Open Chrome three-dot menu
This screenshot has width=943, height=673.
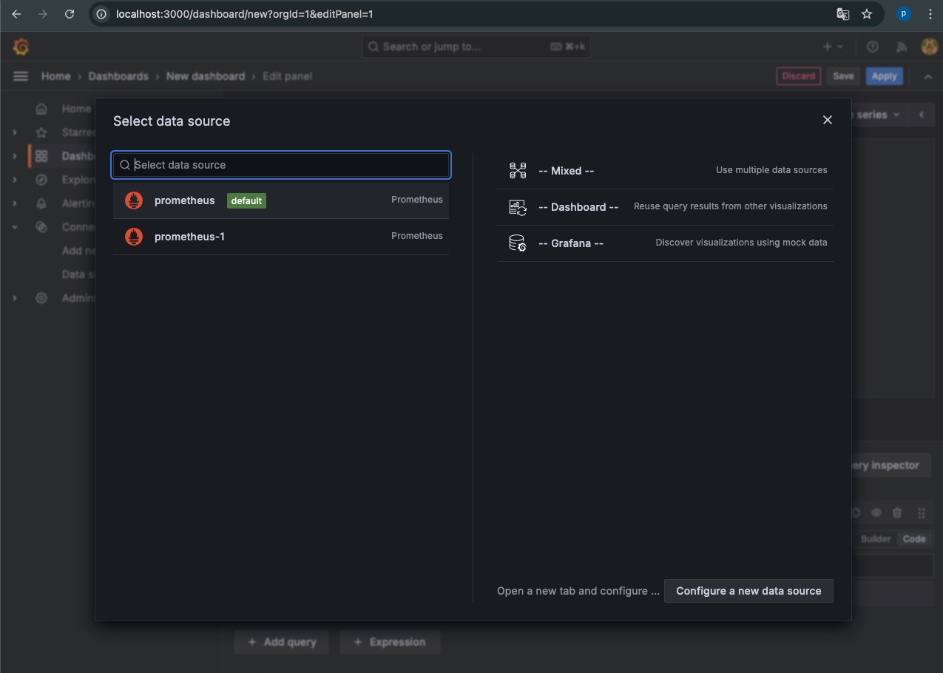(x=930, y=14)
